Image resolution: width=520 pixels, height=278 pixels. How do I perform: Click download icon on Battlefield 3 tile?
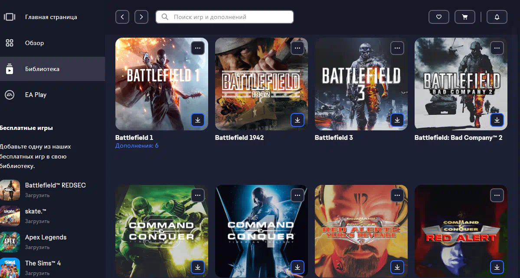pyautogui.click(x=397, y=120)
